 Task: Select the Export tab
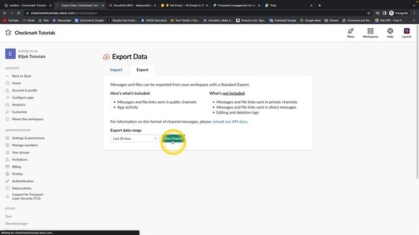142,70
